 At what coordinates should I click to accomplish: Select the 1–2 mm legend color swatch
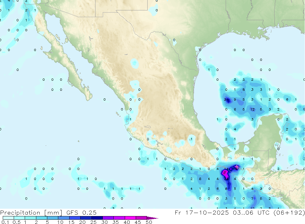pos(30,218)
